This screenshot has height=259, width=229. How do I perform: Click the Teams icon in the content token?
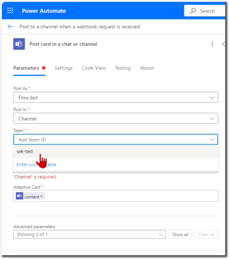19,196
